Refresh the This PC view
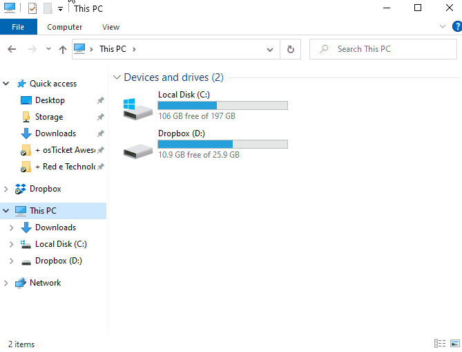The width and height of the screenshot is (462, 352). (291, 49)
